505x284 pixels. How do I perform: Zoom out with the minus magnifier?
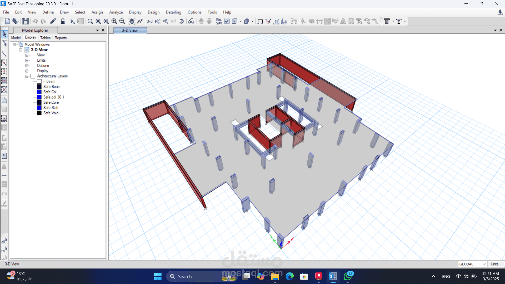[122, 21]
